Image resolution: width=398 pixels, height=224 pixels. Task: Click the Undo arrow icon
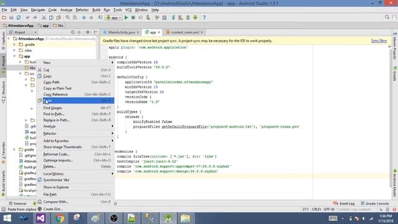pos(27,17)
